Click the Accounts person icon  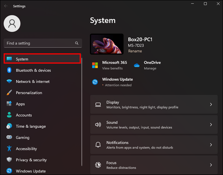pyautogui.click(x=9, y=115)
